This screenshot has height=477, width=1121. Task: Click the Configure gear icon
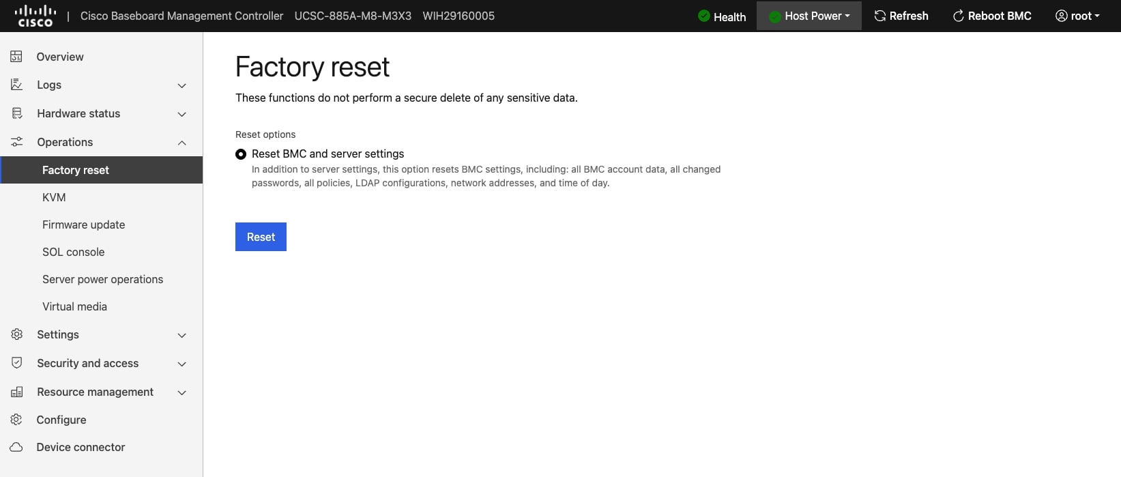tap(16, 420)
